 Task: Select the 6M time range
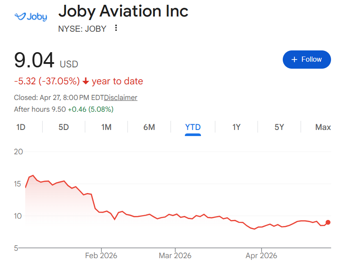tap(149, 127)
